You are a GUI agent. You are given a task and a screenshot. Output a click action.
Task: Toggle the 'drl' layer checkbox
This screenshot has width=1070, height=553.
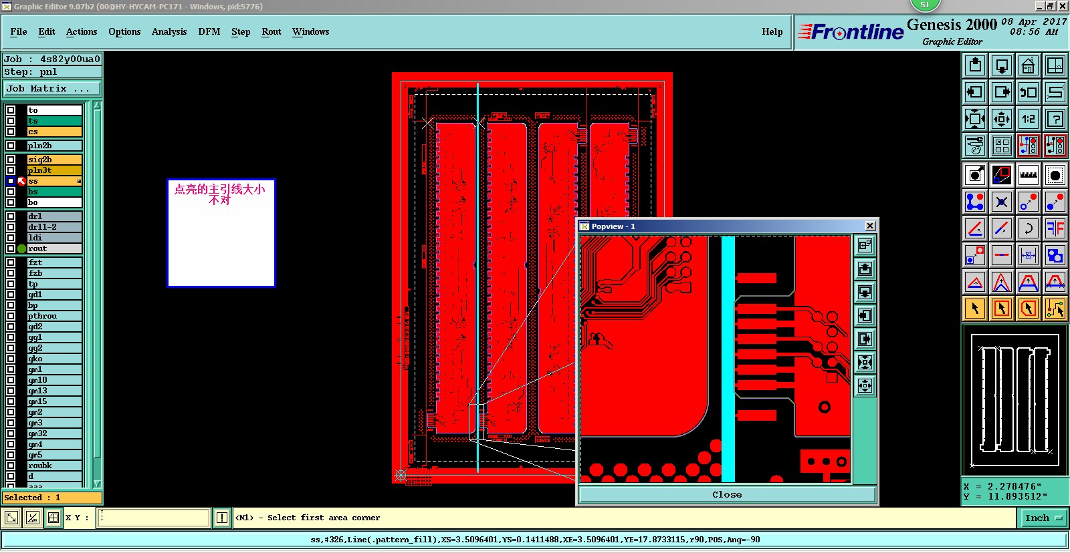click(11, 216)
